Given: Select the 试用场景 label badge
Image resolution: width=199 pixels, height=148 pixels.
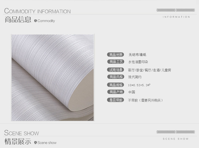Looking at the screenshot, I should [x=116, y=70].
